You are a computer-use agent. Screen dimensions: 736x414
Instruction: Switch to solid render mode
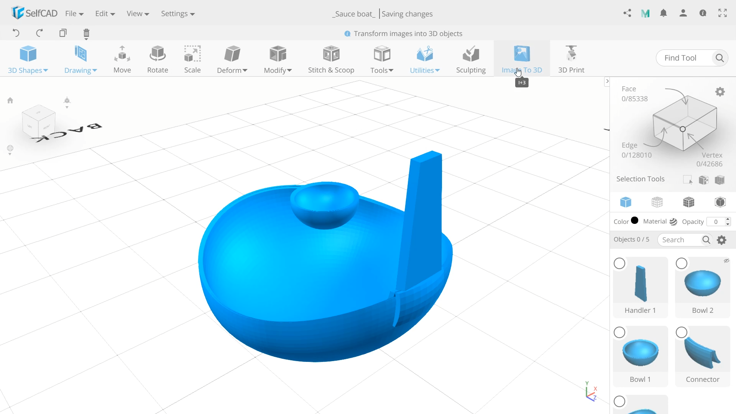[x=626, y=202]
